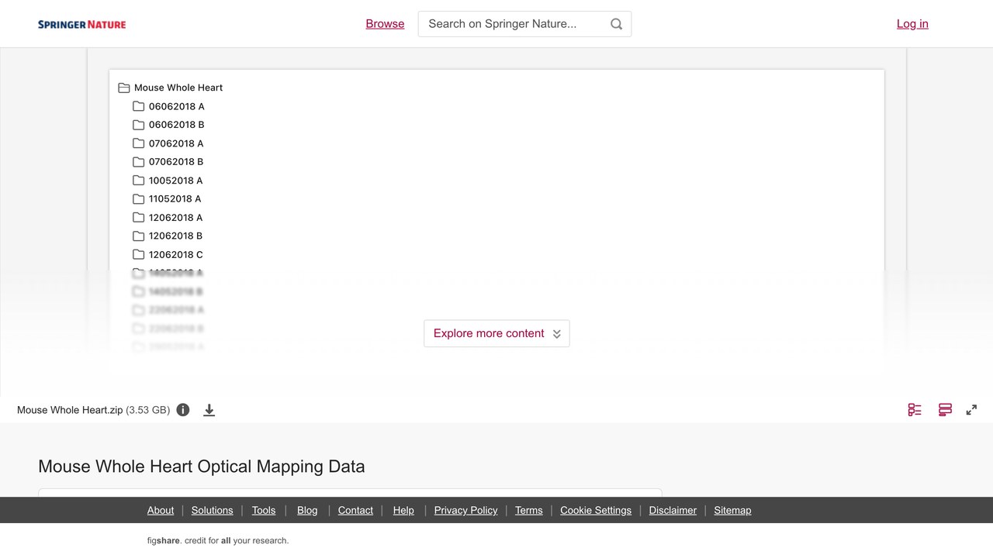This screenshot has height=558, width=993.
Task: Open the Solutions footer link
Action: point(212,510)
